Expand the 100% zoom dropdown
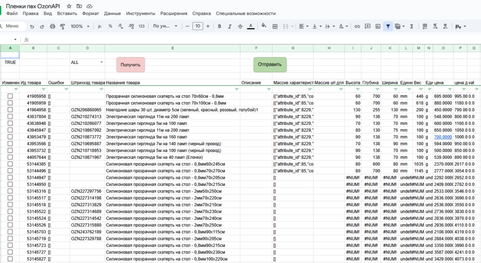 coord(88,26)
